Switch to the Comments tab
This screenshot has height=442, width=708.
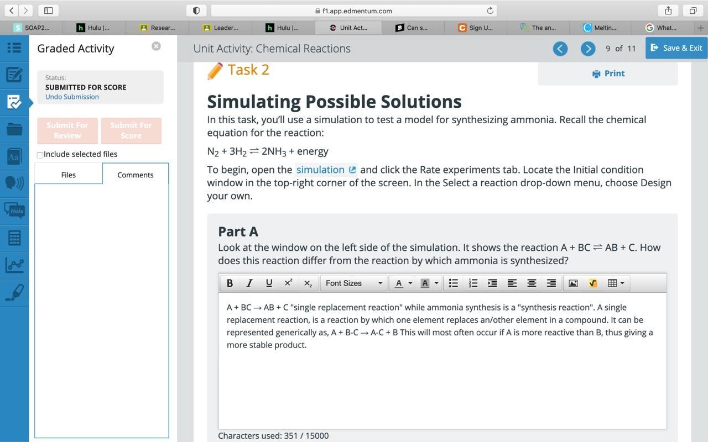pos(136,175)
